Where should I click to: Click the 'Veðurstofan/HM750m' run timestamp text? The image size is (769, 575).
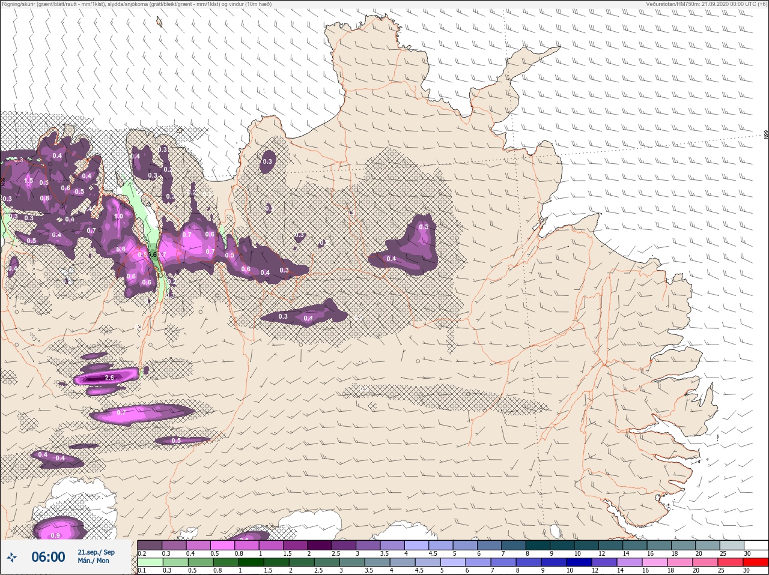tap(707, 4)
